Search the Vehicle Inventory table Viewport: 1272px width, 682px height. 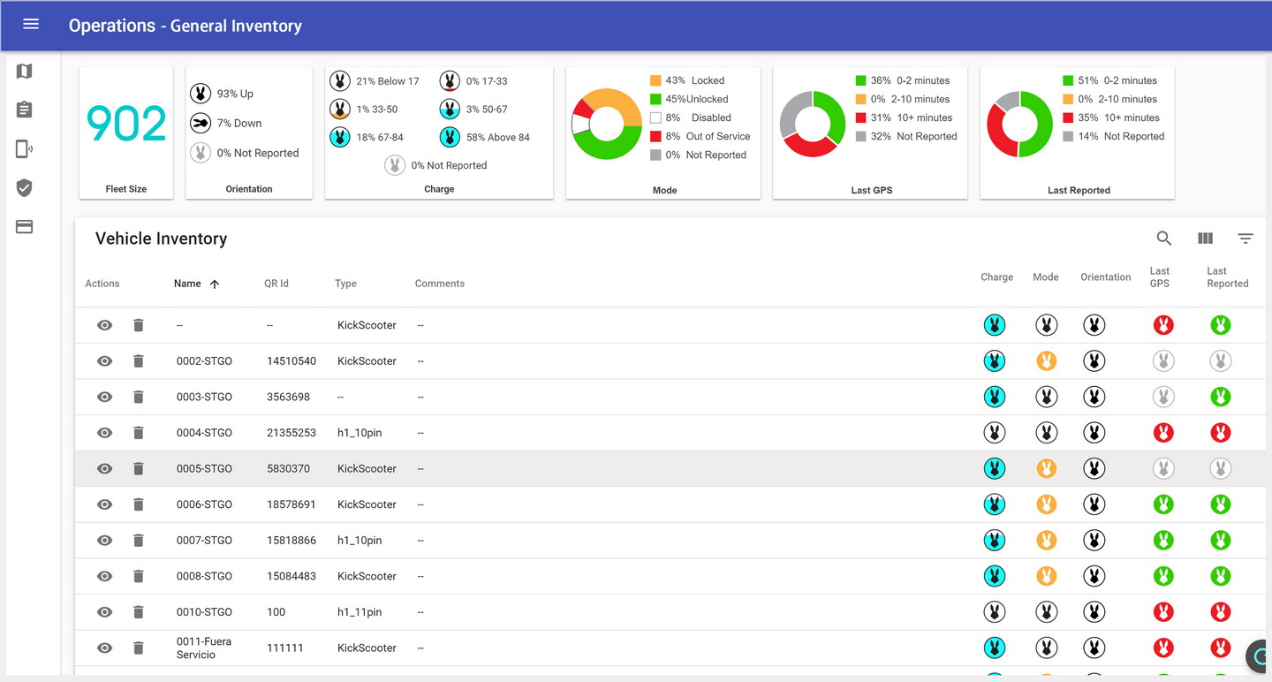coord(1164,239)
